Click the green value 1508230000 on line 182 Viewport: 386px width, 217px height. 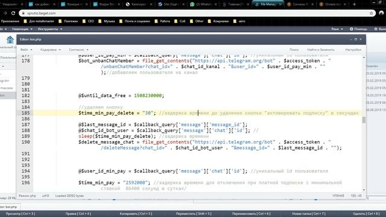(x=148, y=95)
